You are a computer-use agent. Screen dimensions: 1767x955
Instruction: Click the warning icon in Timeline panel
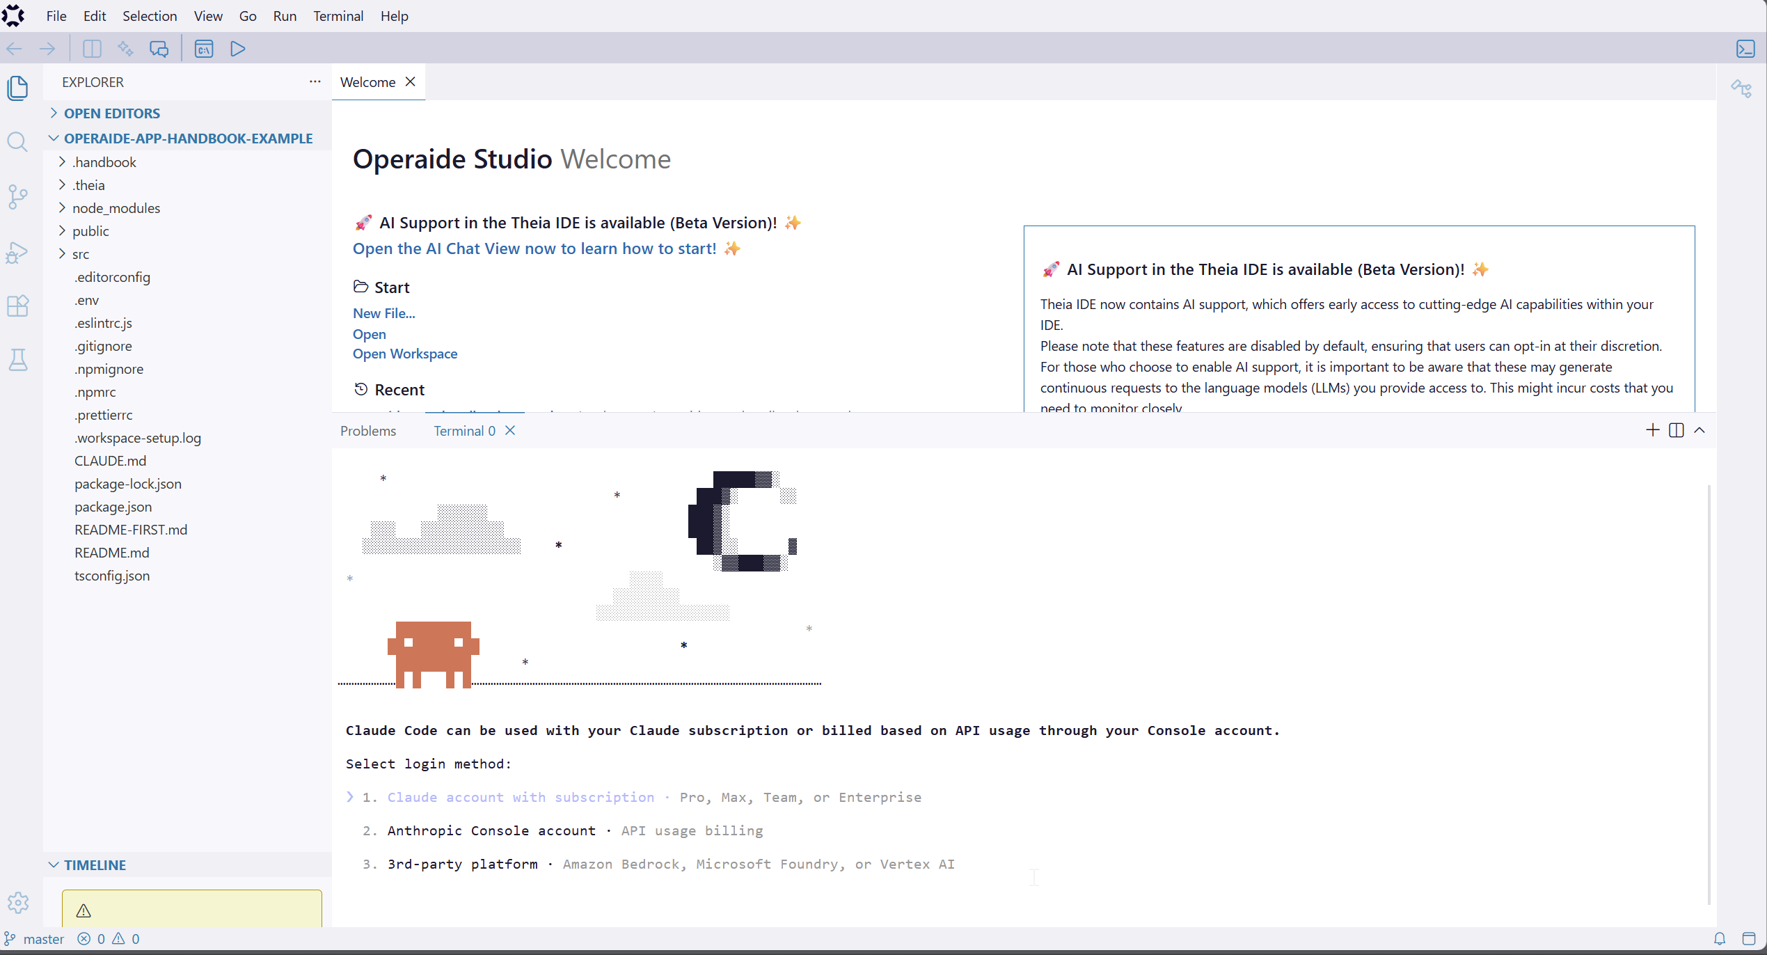tap(84, 910)
